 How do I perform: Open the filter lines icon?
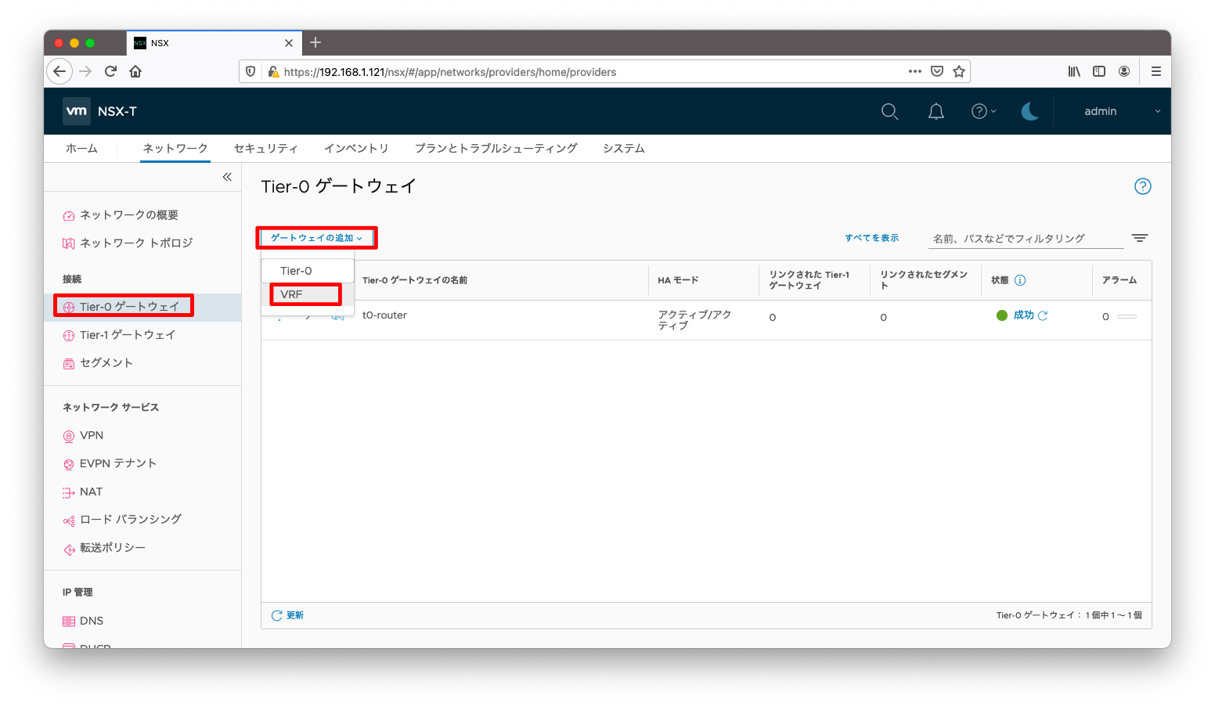(x=1139, y=238)
